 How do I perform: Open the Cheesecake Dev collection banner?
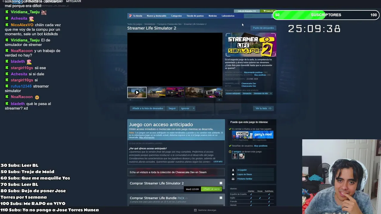176,172
